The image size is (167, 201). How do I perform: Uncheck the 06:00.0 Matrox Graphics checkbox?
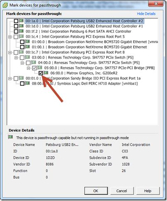41,73
